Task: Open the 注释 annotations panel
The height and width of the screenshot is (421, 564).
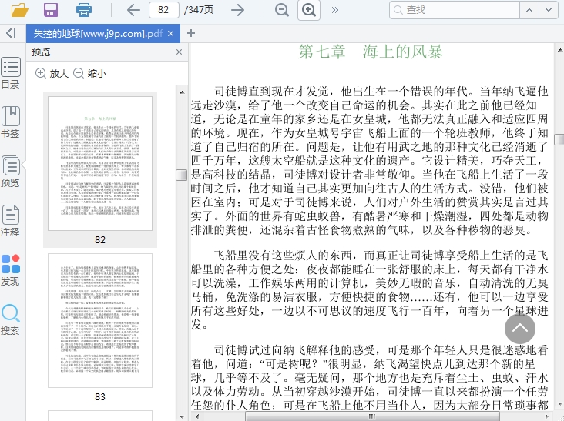Action: (11, 221)
